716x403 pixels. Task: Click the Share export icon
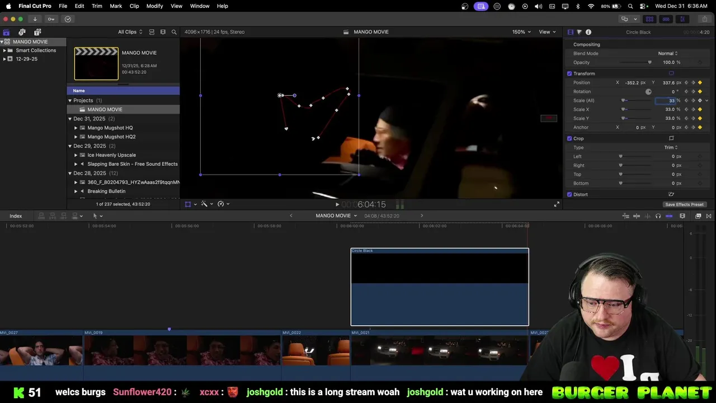pos(705,19)
